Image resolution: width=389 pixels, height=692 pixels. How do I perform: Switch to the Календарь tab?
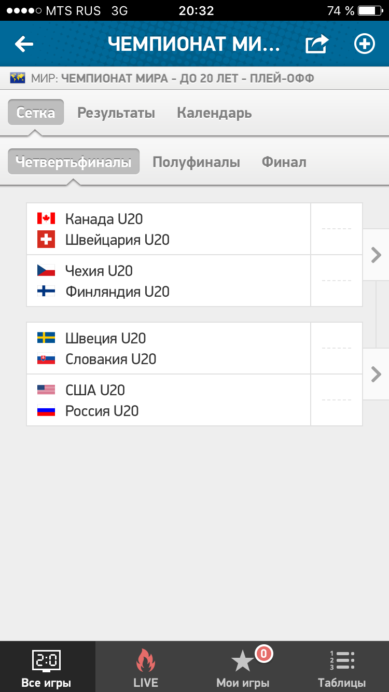pyautogui.click(x=214, y=113)
